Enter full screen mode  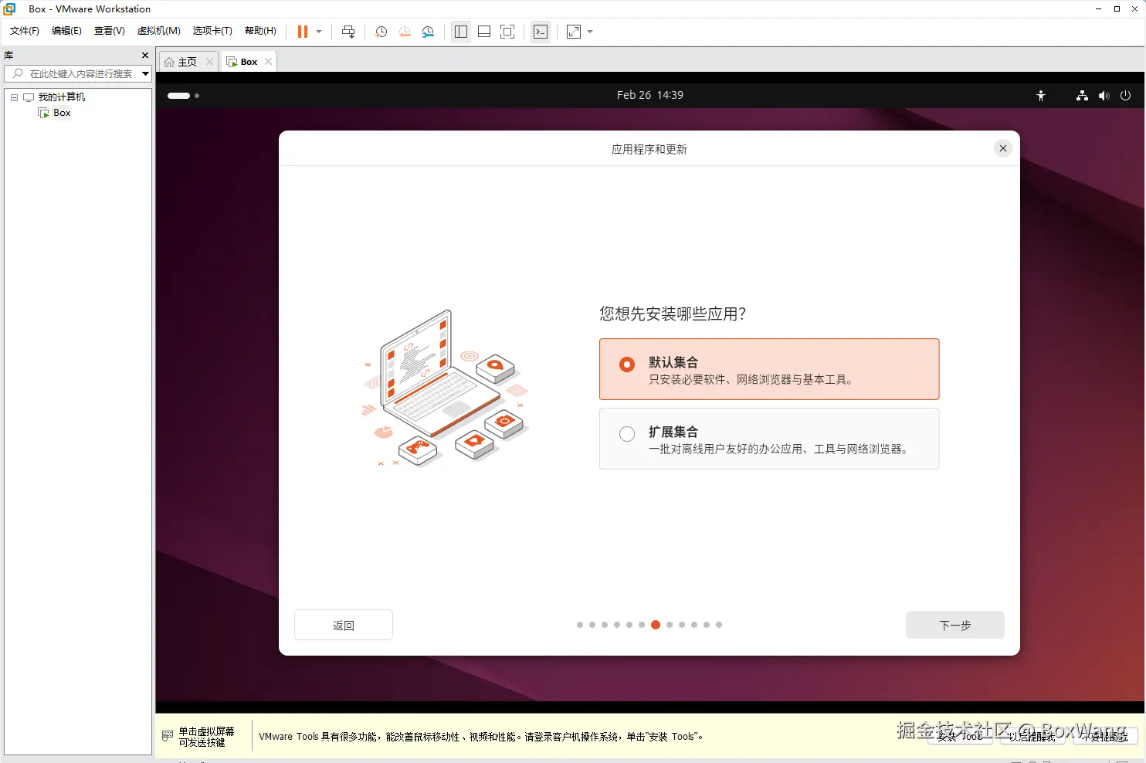click(x=507, y=32)
